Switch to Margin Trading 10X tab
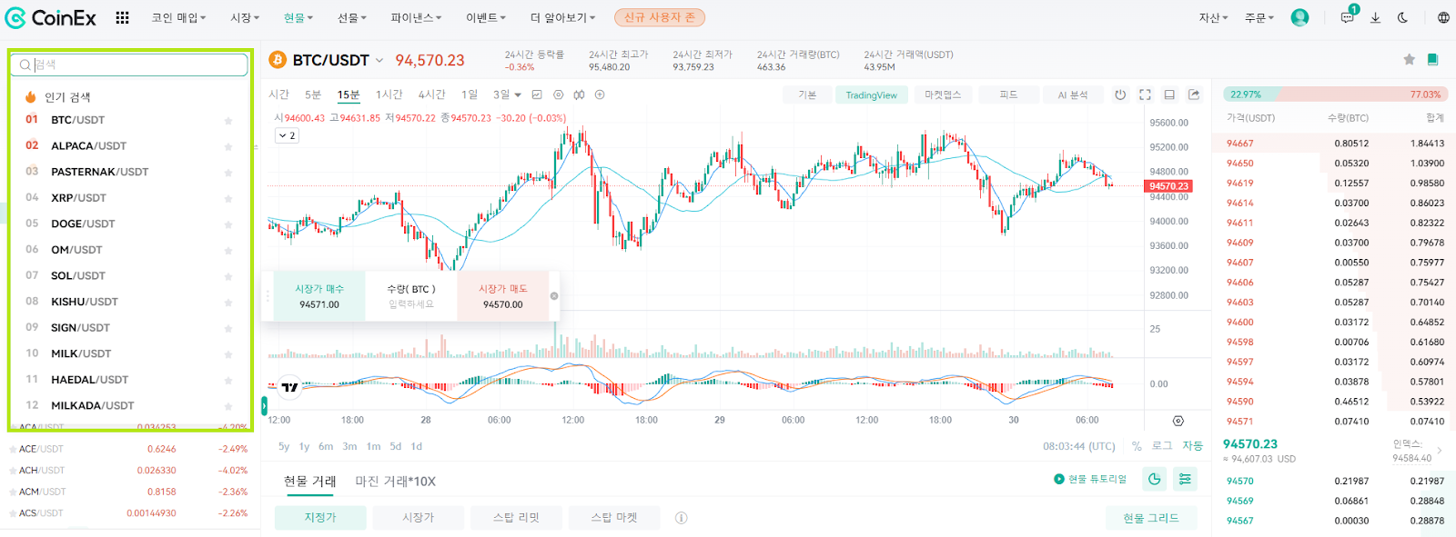The height and width of the screenshot is (537, 1456). (395, 481)
